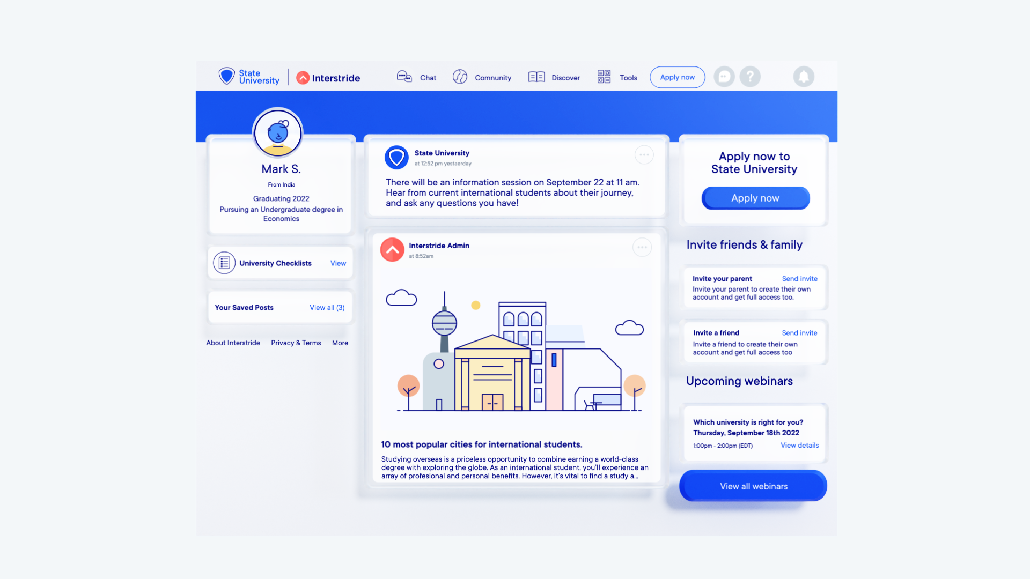Select Tools in top navigation
The width and height of the screenshot is (1030, 579).
pos(628,78)
